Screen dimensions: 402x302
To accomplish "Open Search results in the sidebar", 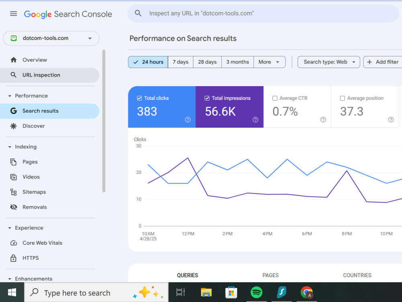I will 50,111.
